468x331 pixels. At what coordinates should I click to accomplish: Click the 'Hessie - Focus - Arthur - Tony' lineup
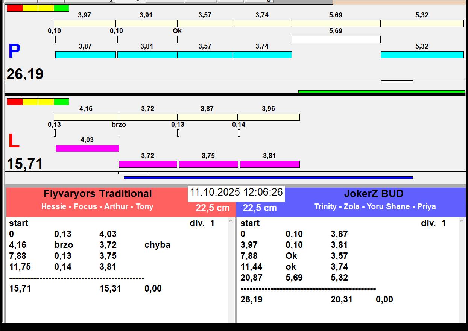coord(97,206)
